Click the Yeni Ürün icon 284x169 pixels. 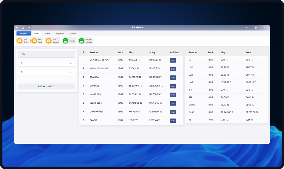(20, 41)
